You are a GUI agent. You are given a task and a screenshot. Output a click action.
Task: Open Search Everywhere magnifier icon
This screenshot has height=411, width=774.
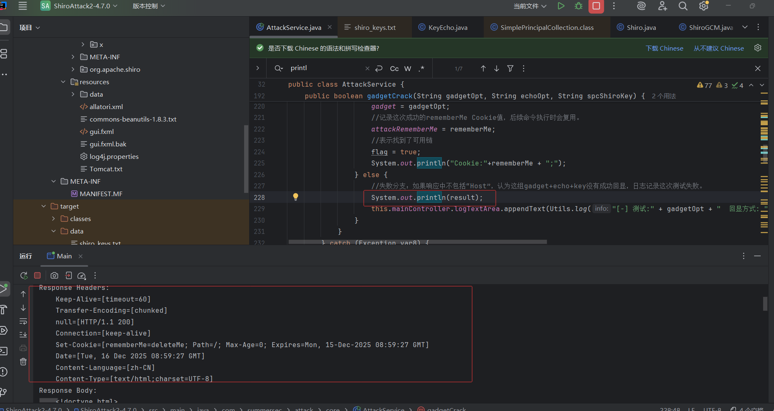[x=683, y=6]
